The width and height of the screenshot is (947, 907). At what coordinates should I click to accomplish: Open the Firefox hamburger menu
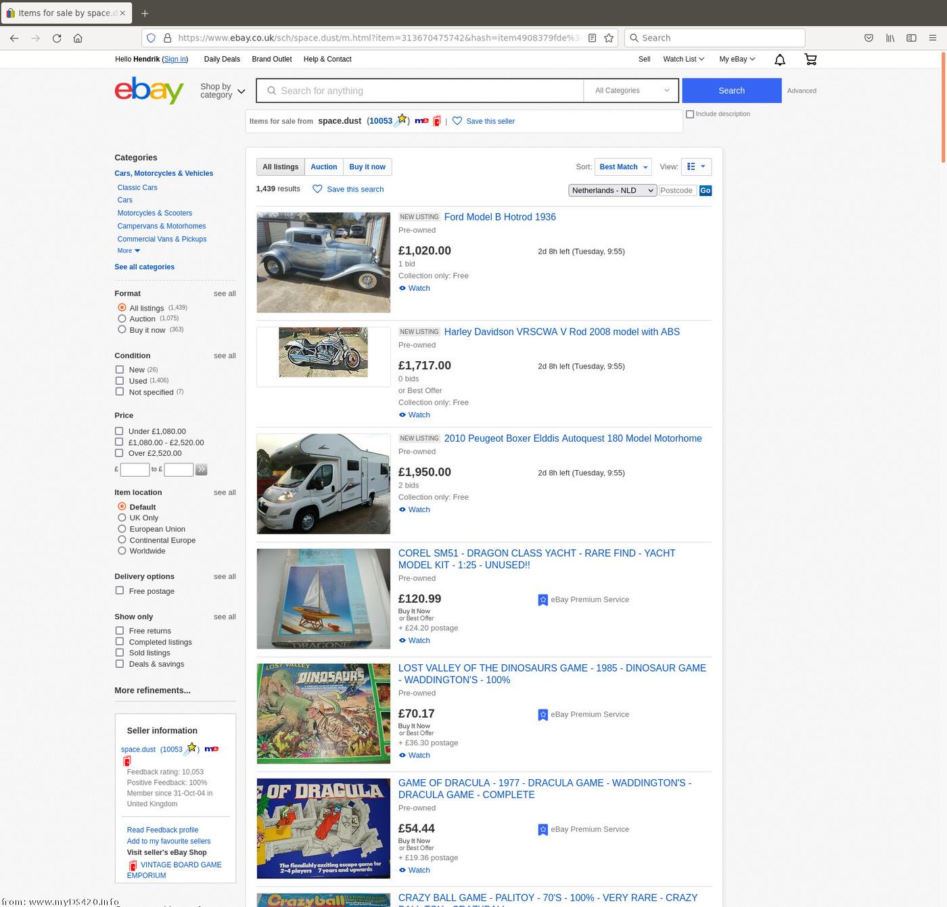(933, 38)
